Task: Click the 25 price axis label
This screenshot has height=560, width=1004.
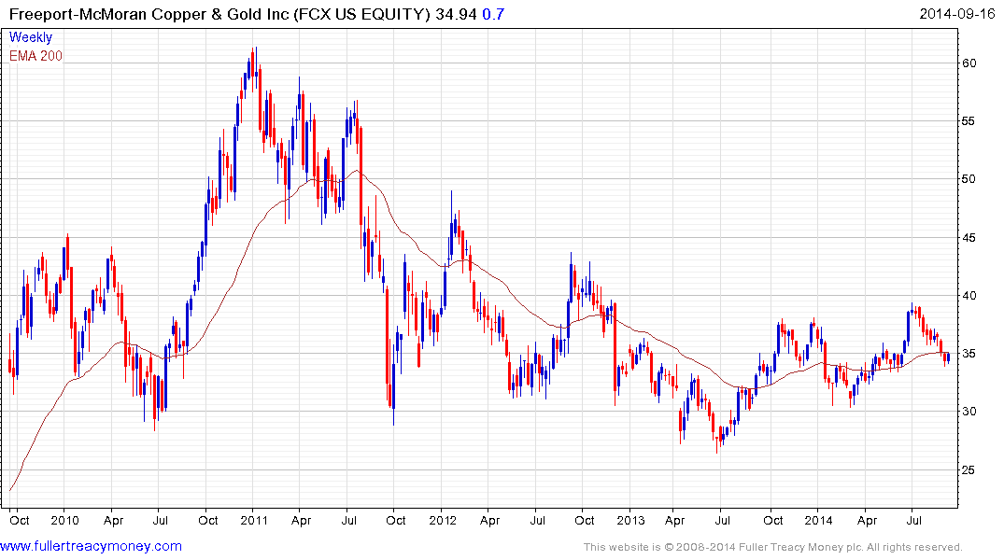Action: pyautogui.click(x=969, y=469)
